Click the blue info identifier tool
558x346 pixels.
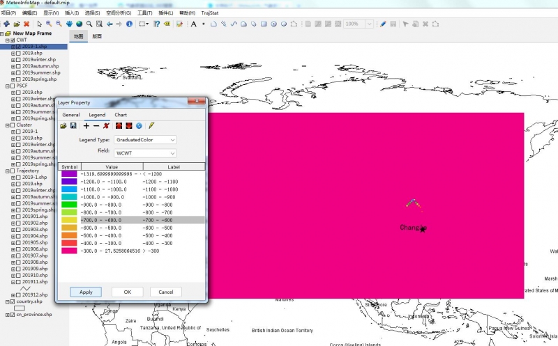click(x=129, y=24)
